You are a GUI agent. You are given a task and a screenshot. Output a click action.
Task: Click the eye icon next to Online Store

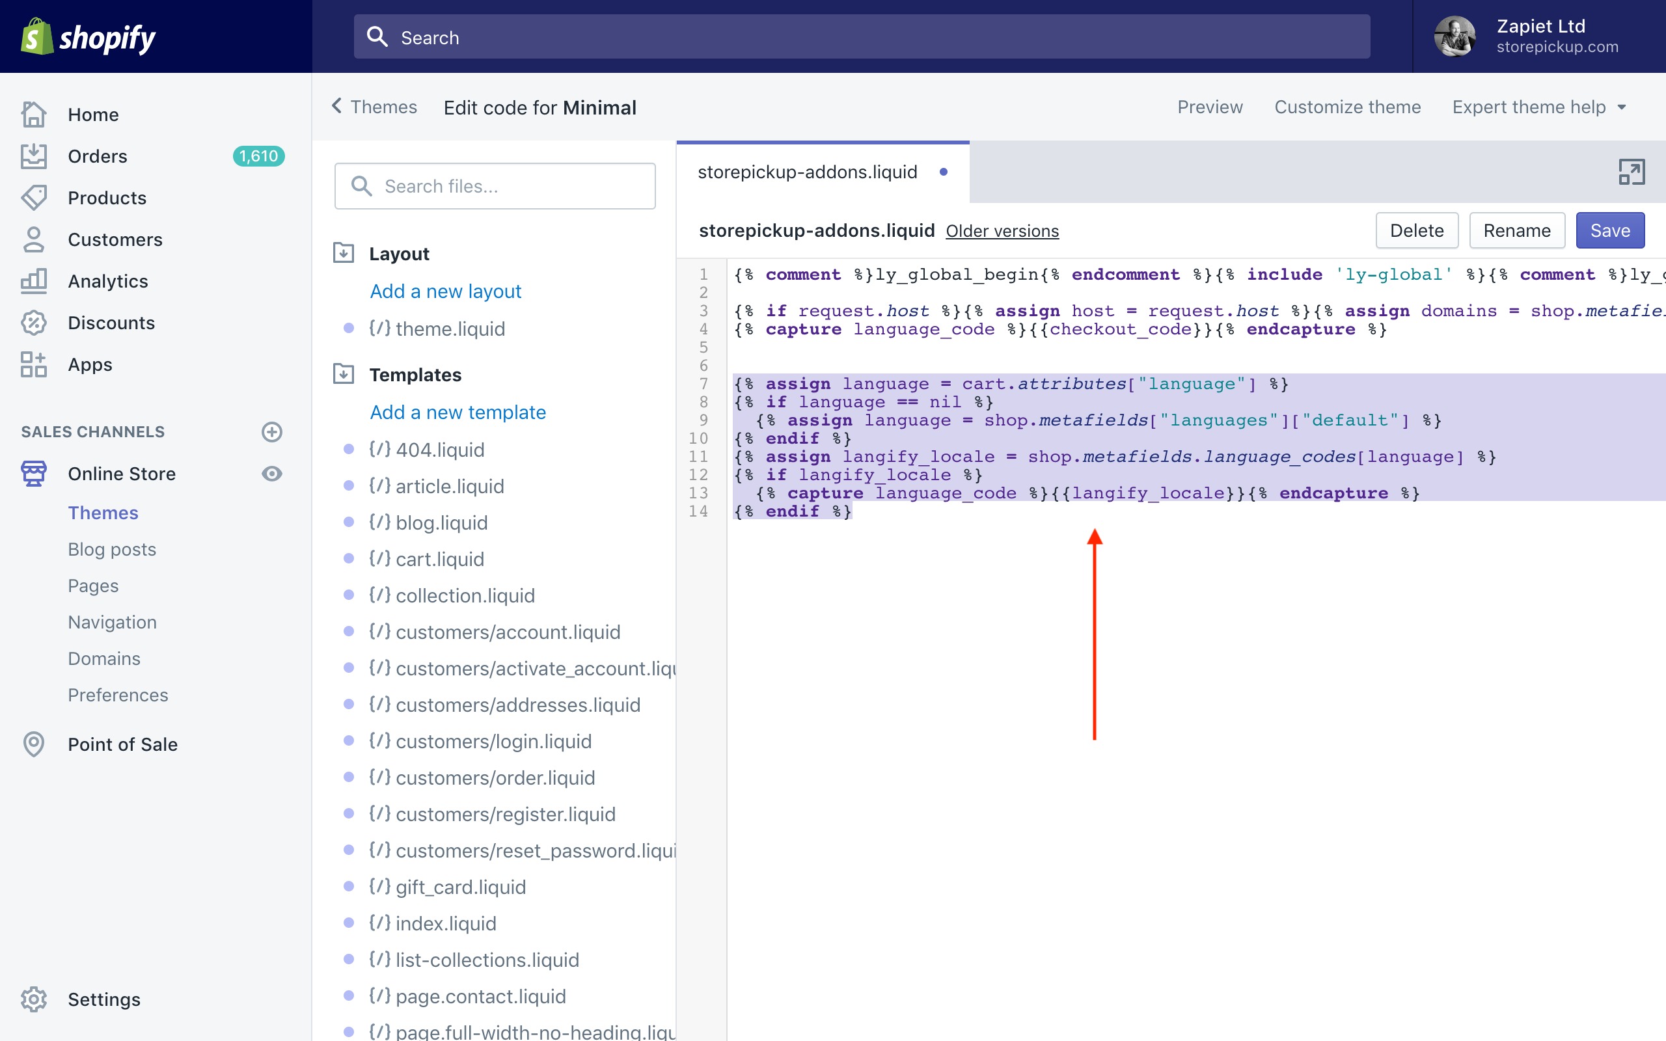tap(272, 474)
